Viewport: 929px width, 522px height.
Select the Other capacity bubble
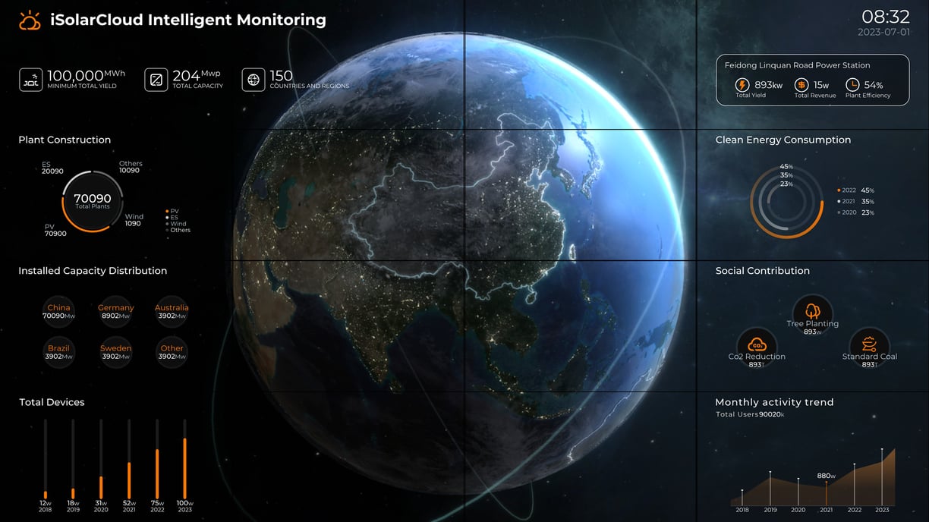click(x=172, y=352)
